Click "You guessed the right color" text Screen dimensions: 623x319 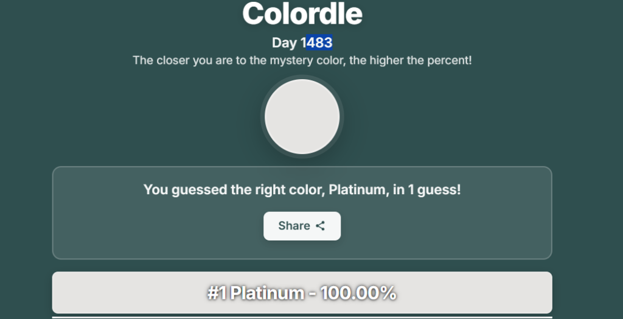(x=234, y=189)
